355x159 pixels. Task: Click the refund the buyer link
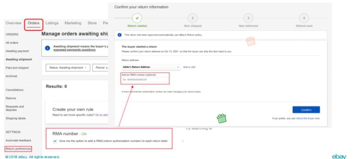click(x=305, y=118)
